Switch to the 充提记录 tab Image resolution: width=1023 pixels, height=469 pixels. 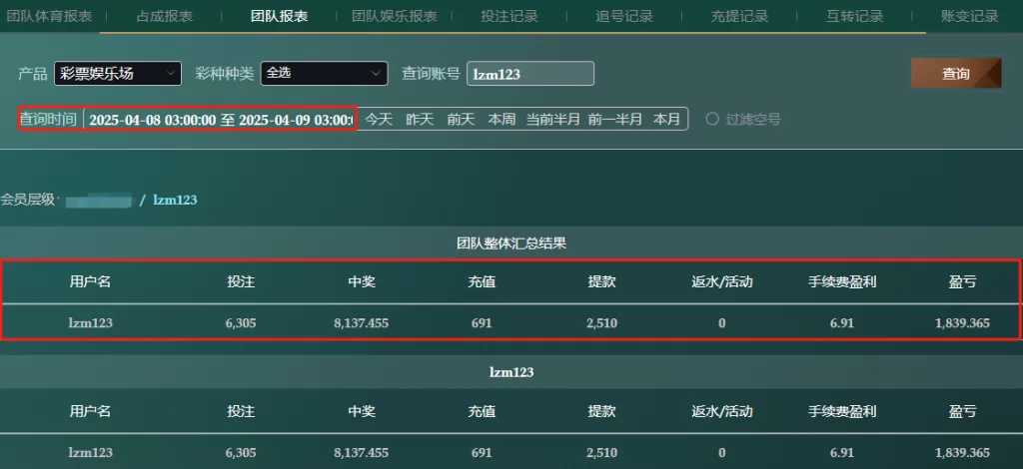coord(739,16)
